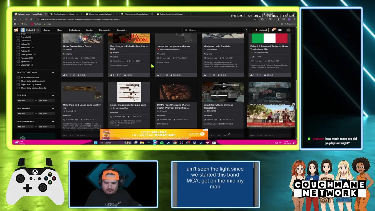Image resolution: width=375 pixels, height=211 pixels.
Task: Open the Support menu
Action: [x=122, y=30]
